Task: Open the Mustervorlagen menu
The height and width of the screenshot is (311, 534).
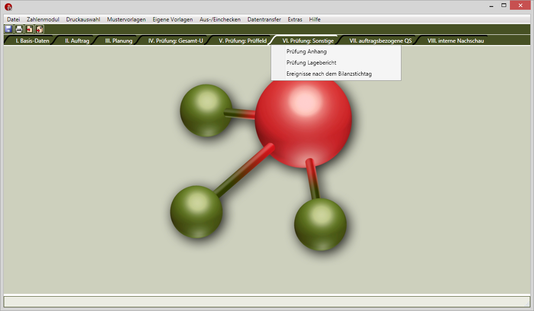Action: coord(126,19)
